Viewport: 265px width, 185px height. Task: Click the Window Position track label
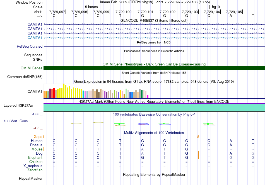[29, 2]
